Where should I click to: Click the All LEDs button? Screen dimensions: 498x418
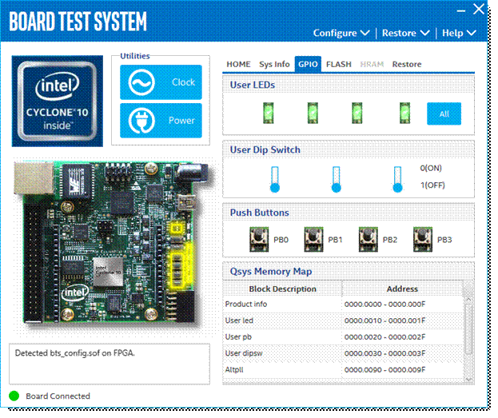tap(444, 113)
